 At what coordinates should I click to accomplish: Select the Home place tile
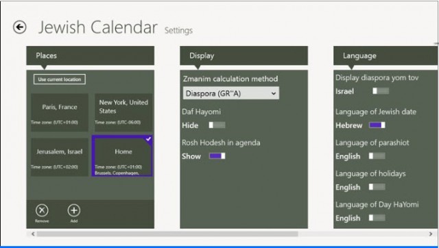point(122,156)
